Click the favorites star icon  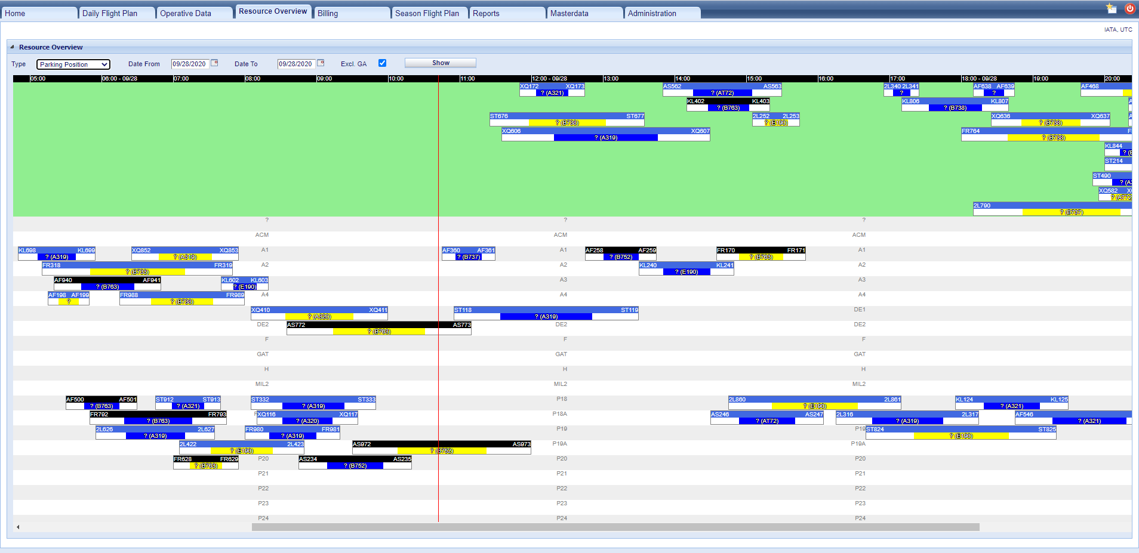point(1111,8)
